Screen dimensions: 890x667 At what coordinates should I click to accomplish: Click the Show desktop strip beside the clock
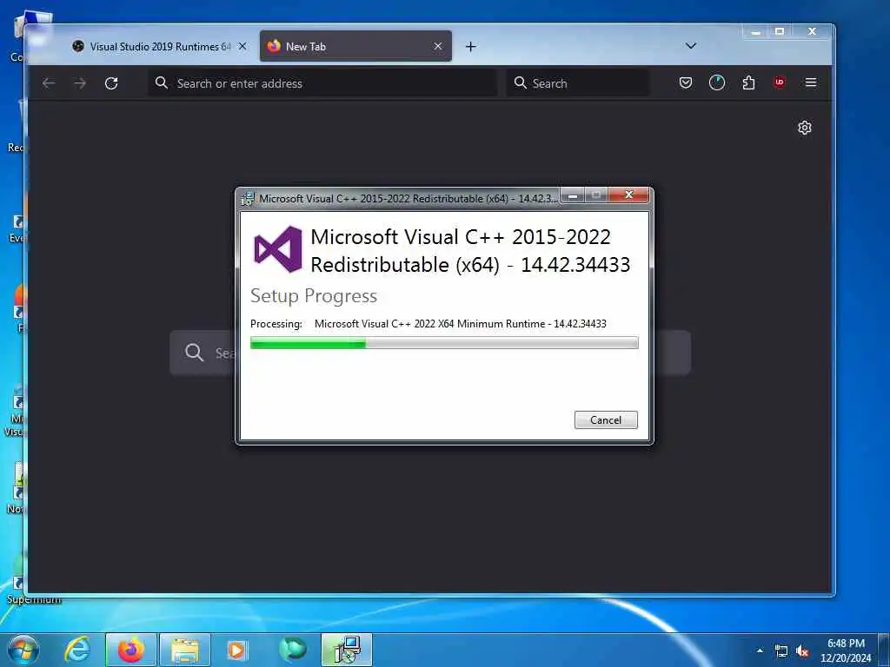pyautogui.click(x=884, y=650)
